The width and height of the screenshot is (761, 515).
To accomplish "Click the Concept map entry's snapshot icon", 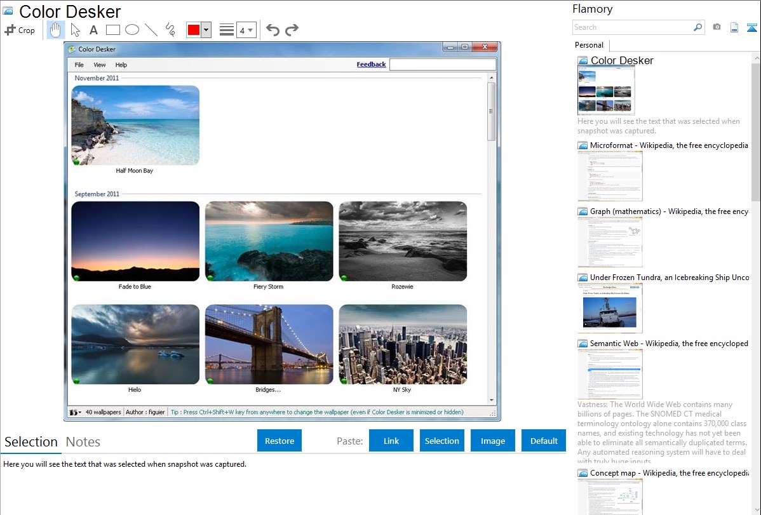I will [x=583, y=472].
